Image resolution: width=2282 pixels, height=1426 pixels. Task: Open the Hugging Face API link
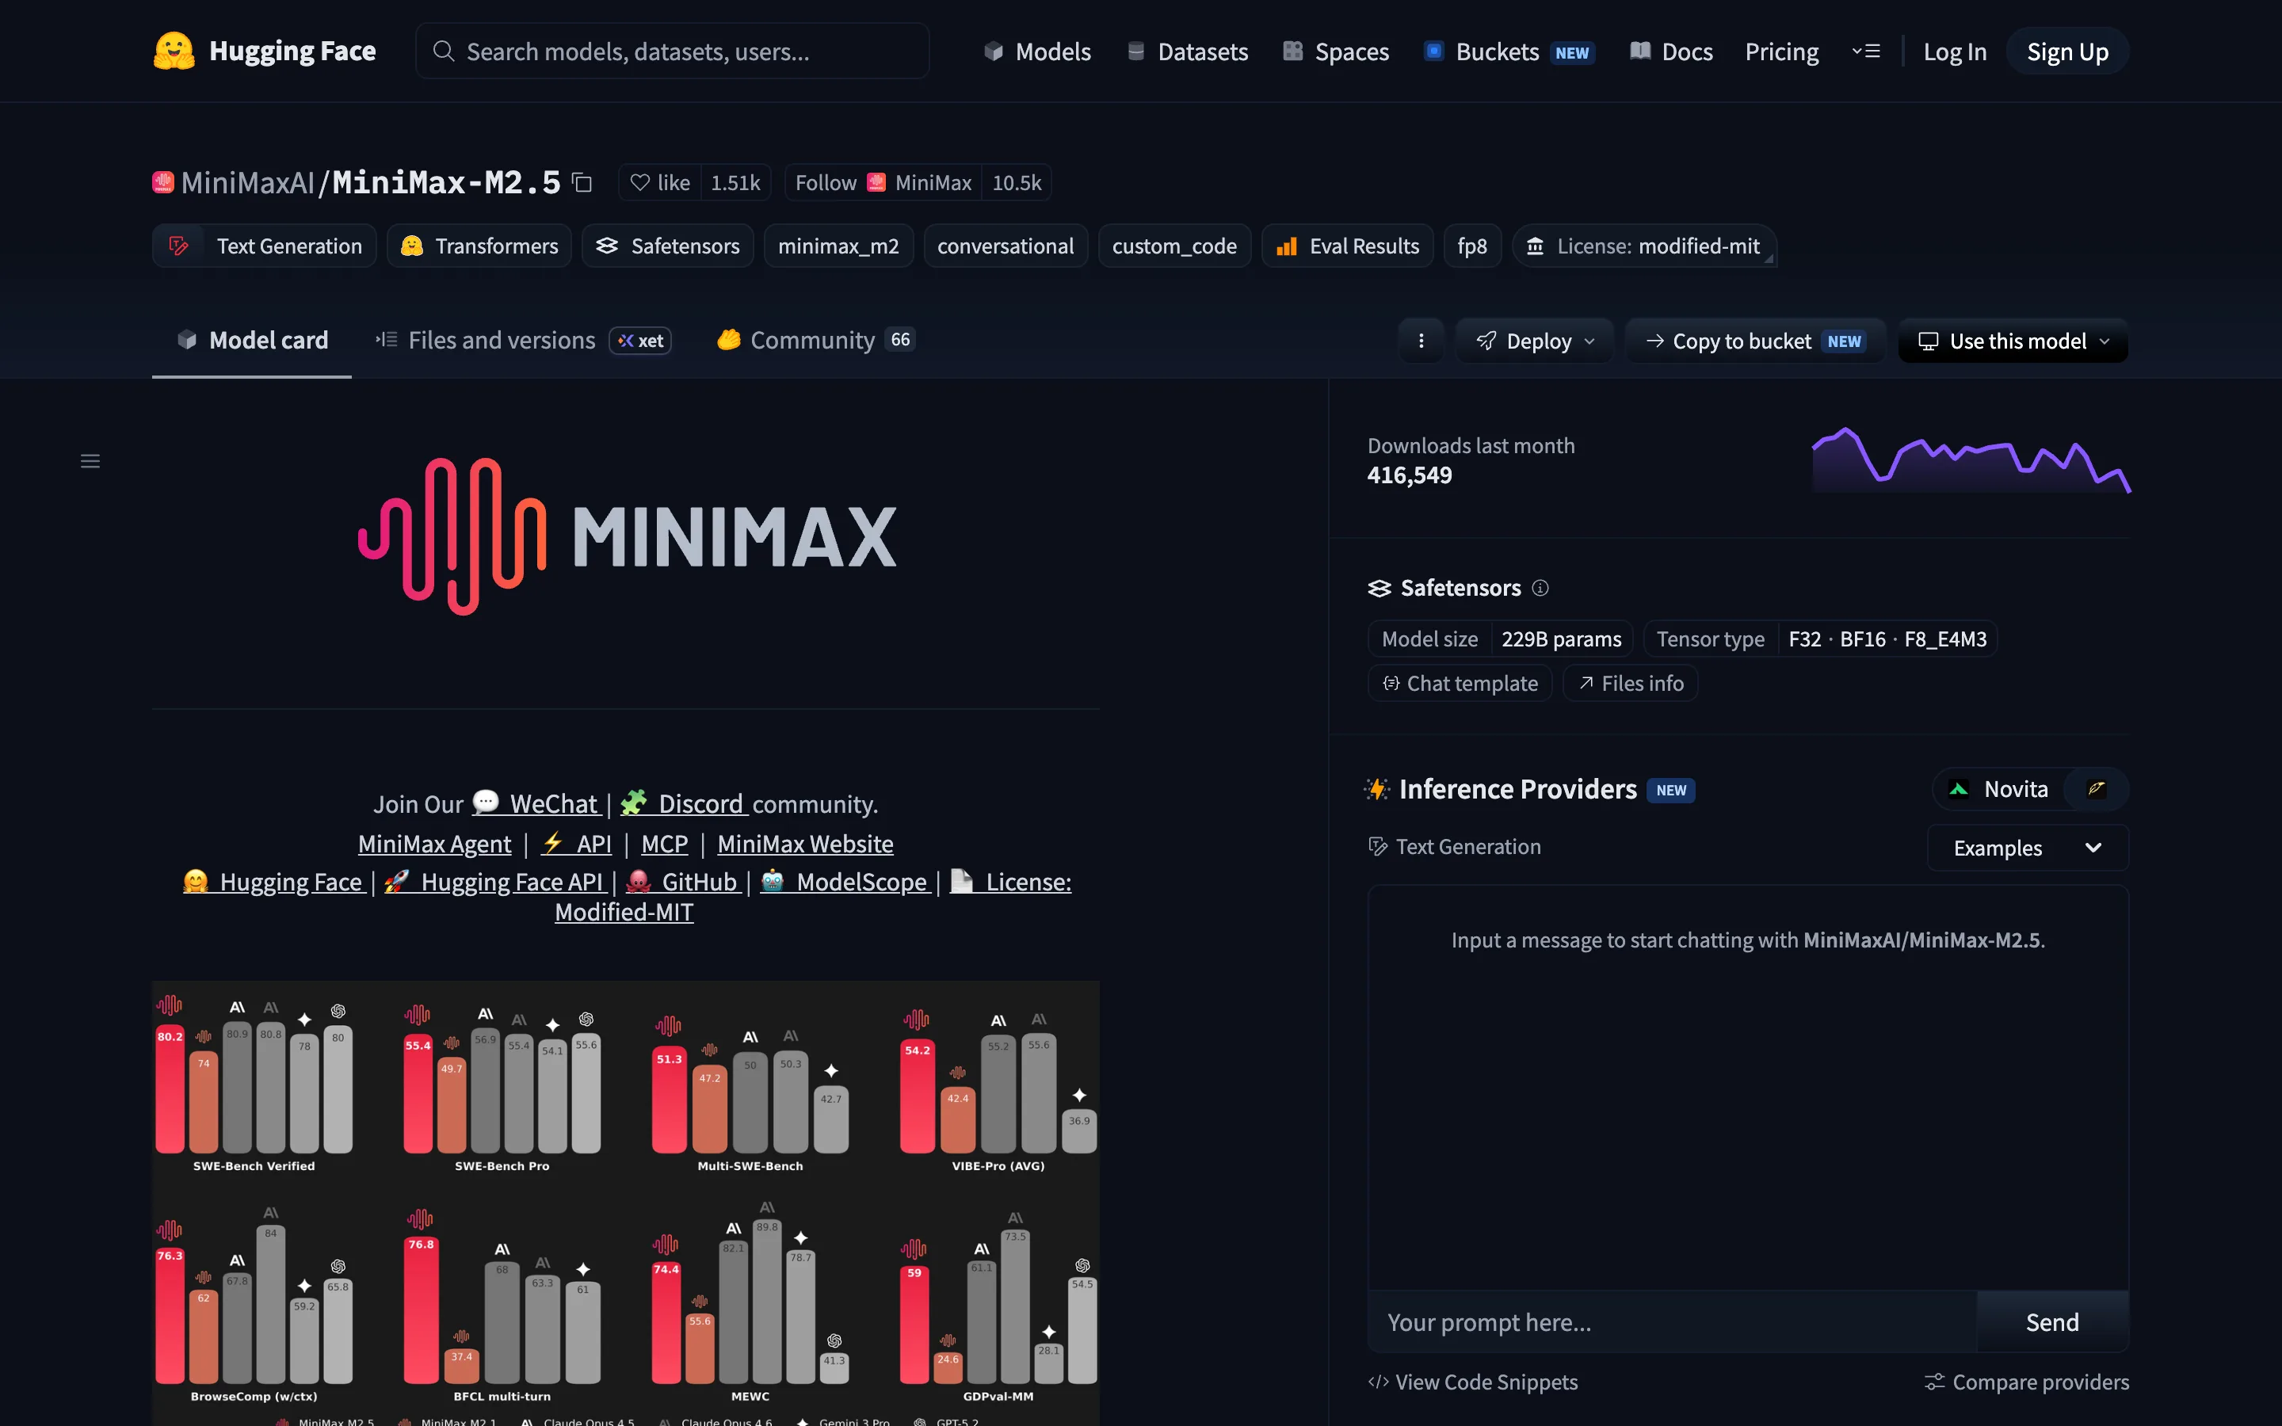(x=494, y=881)
